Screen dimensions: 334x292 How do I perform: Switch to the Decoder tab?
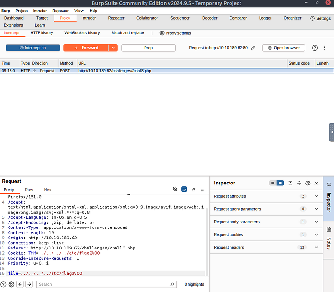(209, 18)
